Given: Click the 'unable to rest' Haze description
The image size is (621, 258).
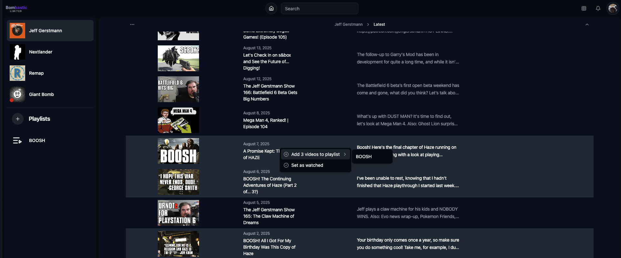Looking at the screenshot, I should [x=408, y=182].
